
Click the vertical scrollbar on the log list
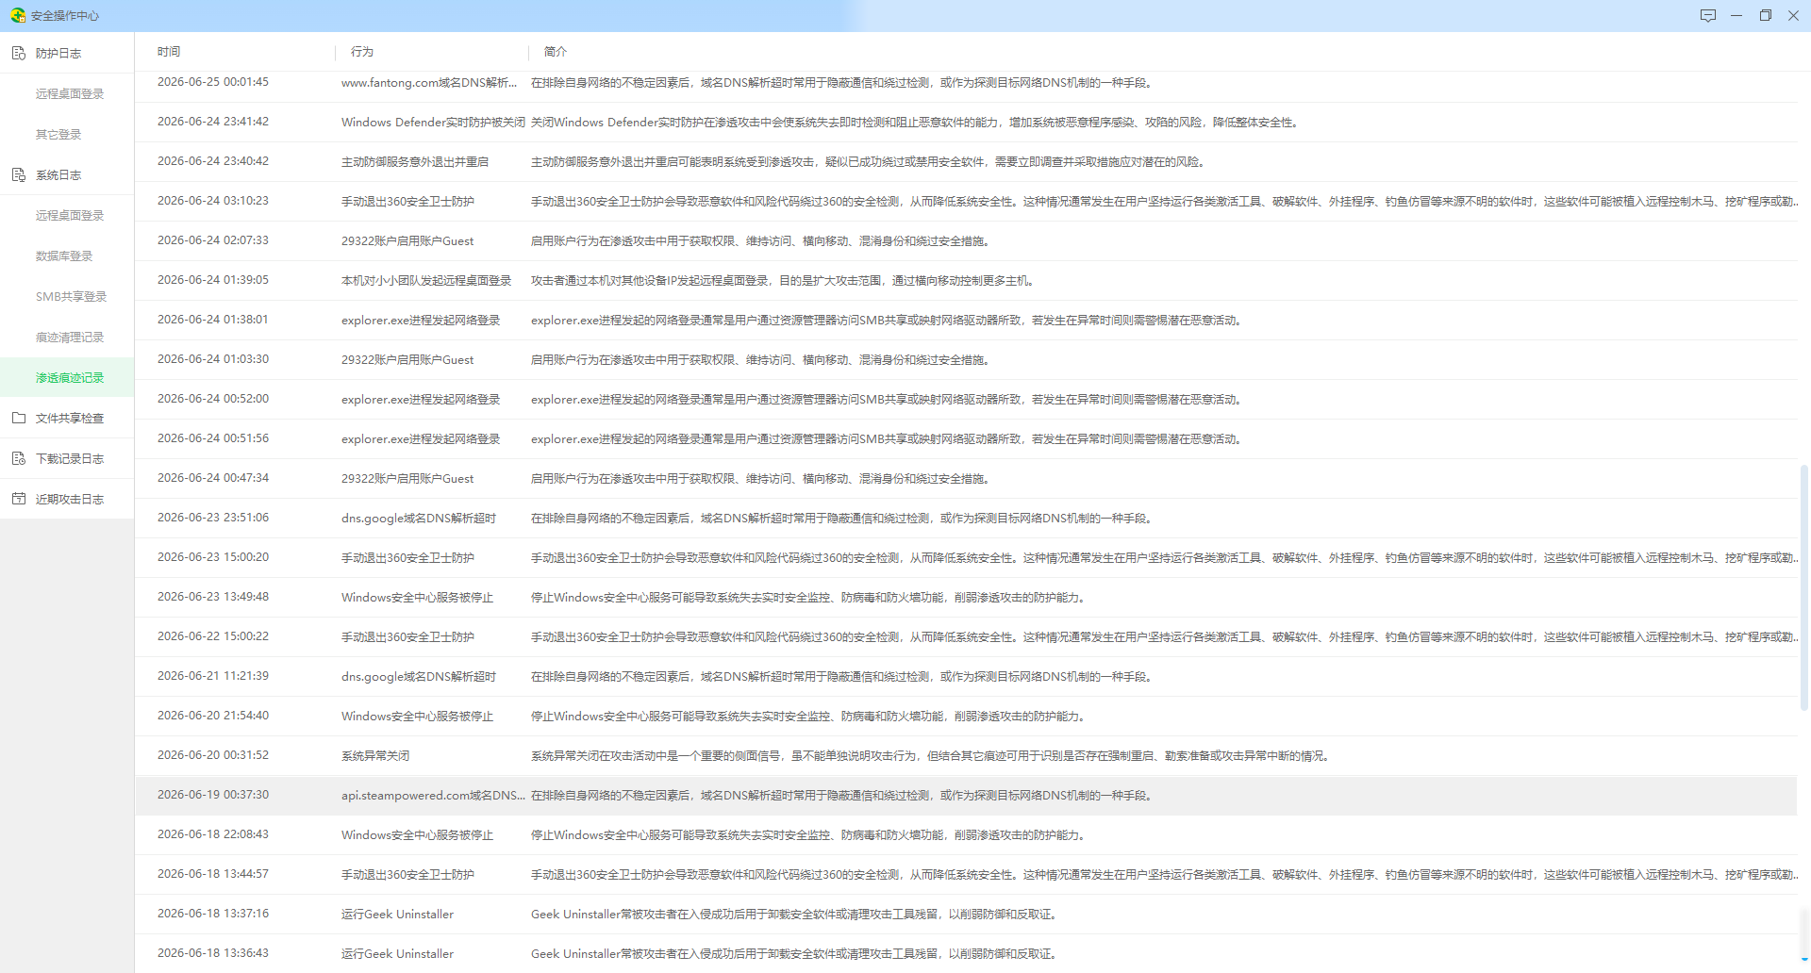[1803, 586]
